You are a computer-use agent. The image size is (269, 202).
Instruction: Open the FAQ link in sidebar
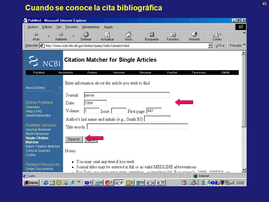pyautogui.click(x=39, y=111)
